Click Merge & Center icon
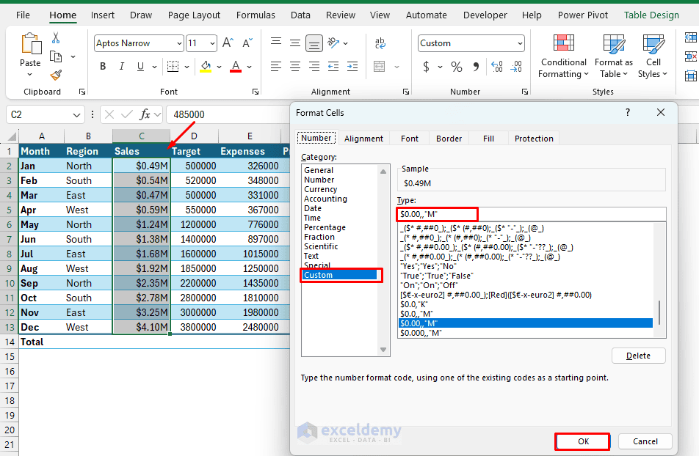This screenshot has height=456, width=699. pos(380,67)
